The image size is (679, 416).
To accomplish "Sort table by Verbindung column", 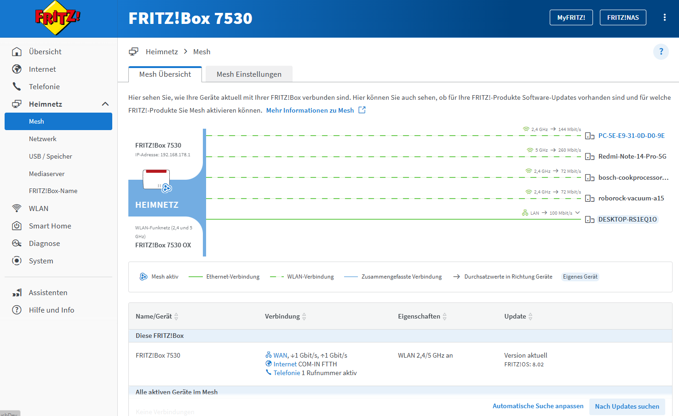I will click(x=285, y=316).
